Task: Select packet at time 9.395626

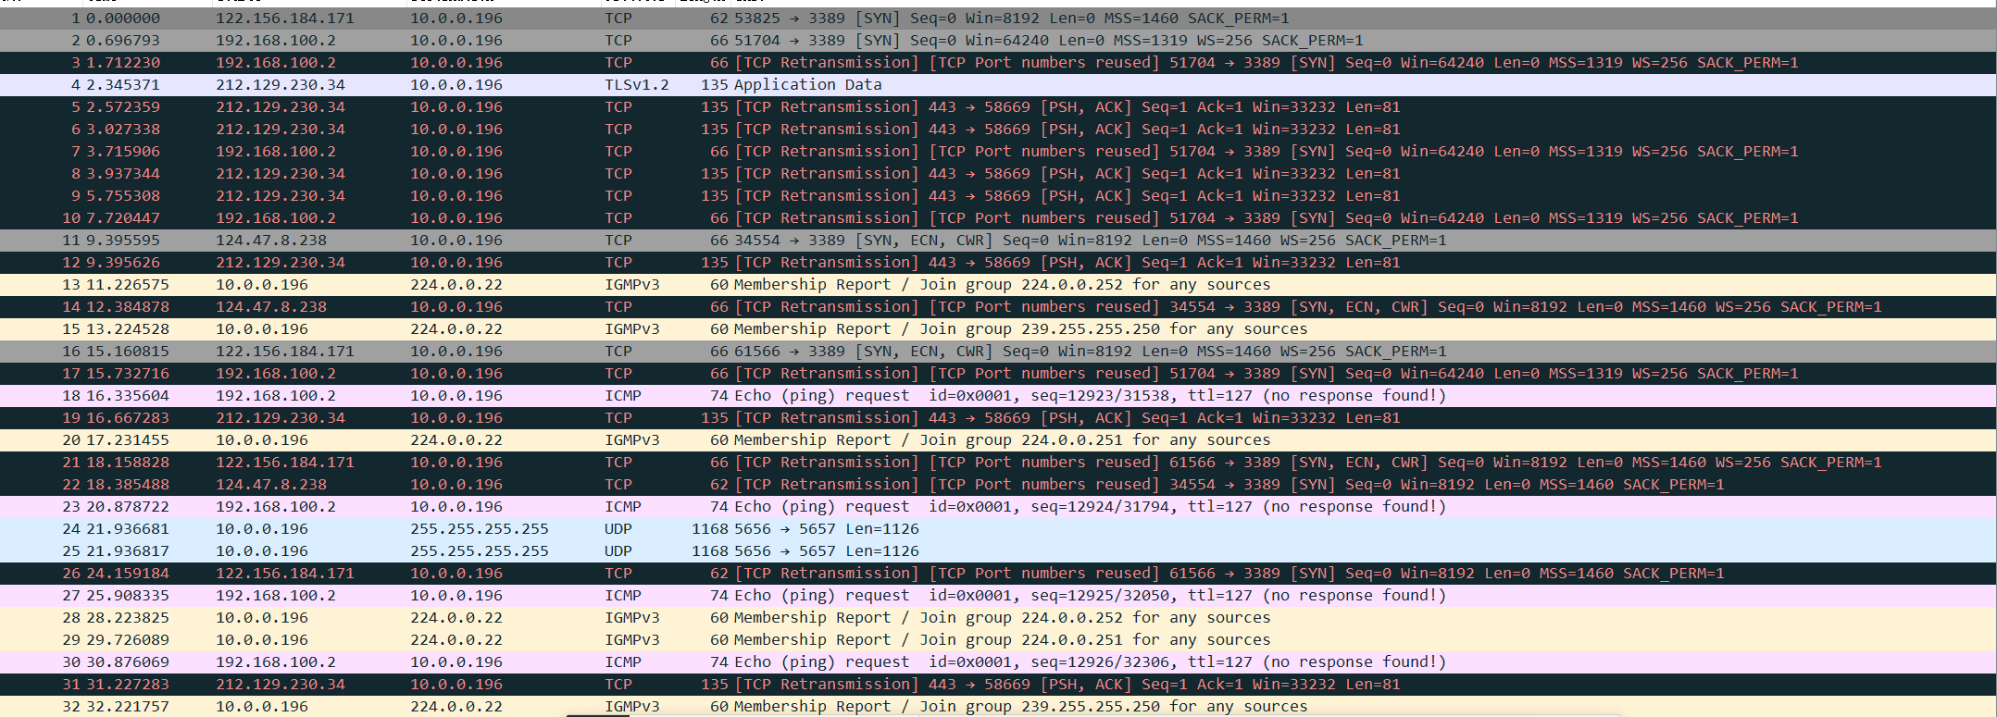Action: (998, 263)
